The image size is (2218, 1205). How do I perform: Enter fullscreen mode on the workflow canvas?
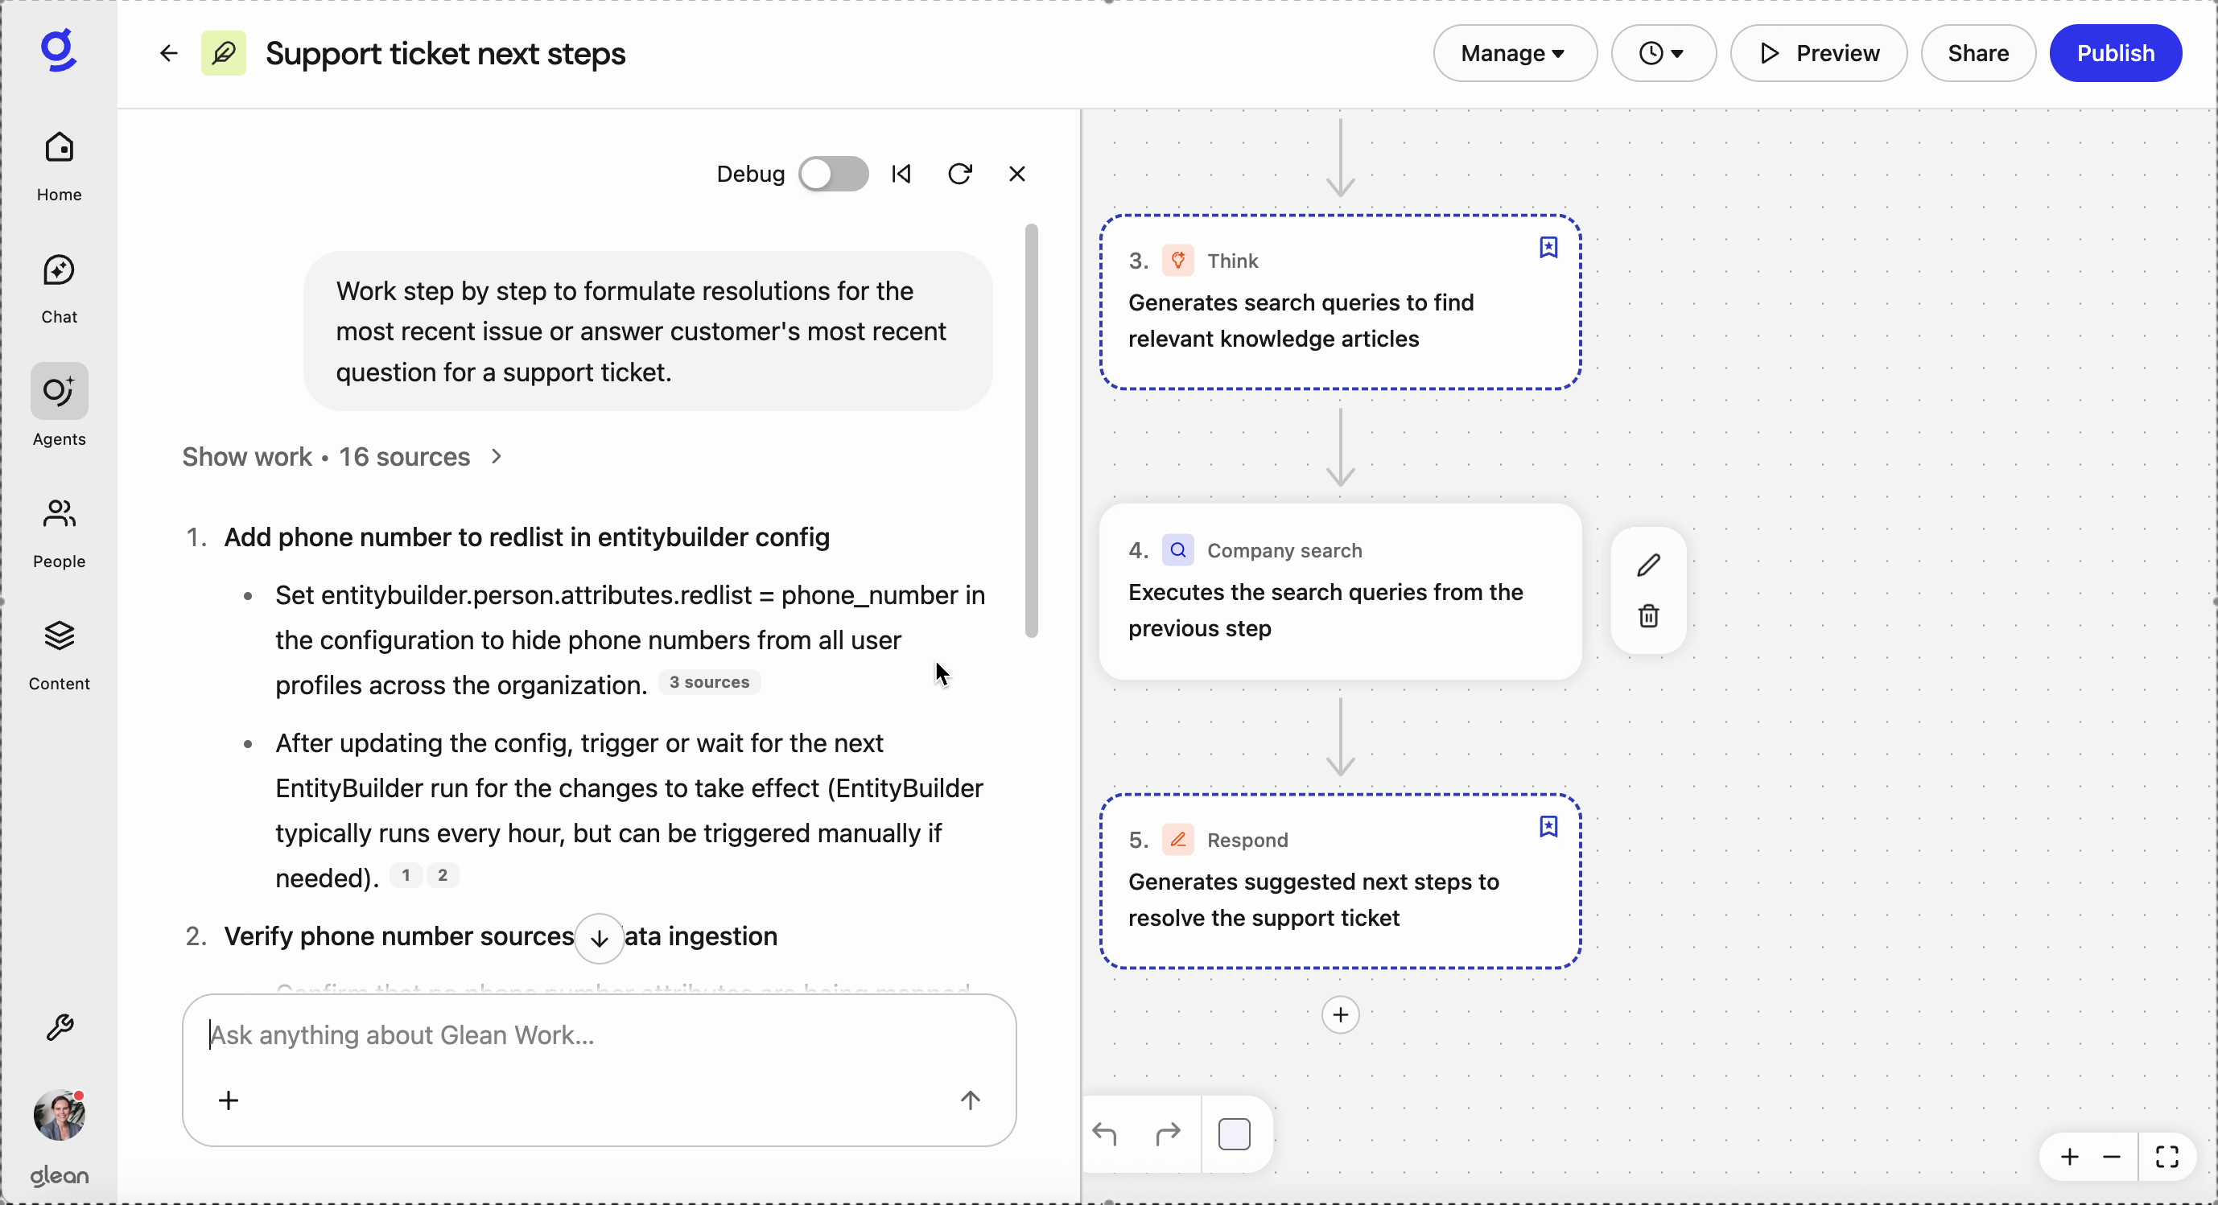(x=2168, y=1157)
